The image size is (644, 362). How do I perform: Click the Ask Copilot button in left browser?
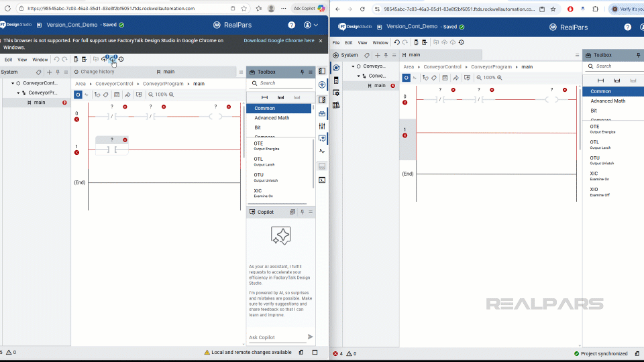pyautogui.click(x=309, y=8)
